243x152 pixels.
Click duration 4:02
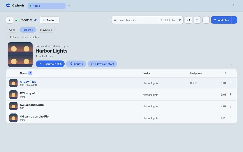(224, 106)
